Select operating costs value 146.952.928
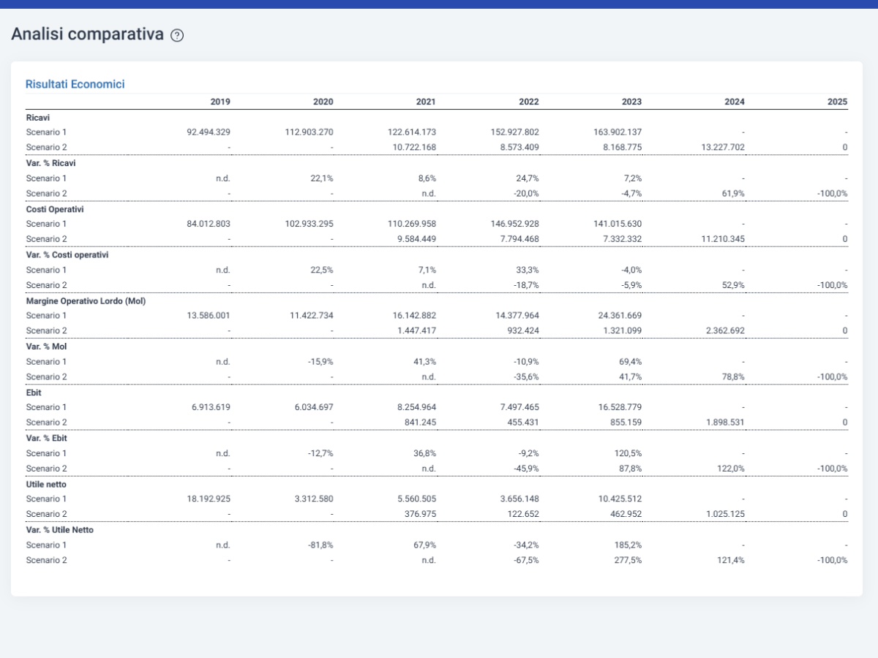Image resolution: width=878 pixels, height=658 pixels. pos(515,224)
